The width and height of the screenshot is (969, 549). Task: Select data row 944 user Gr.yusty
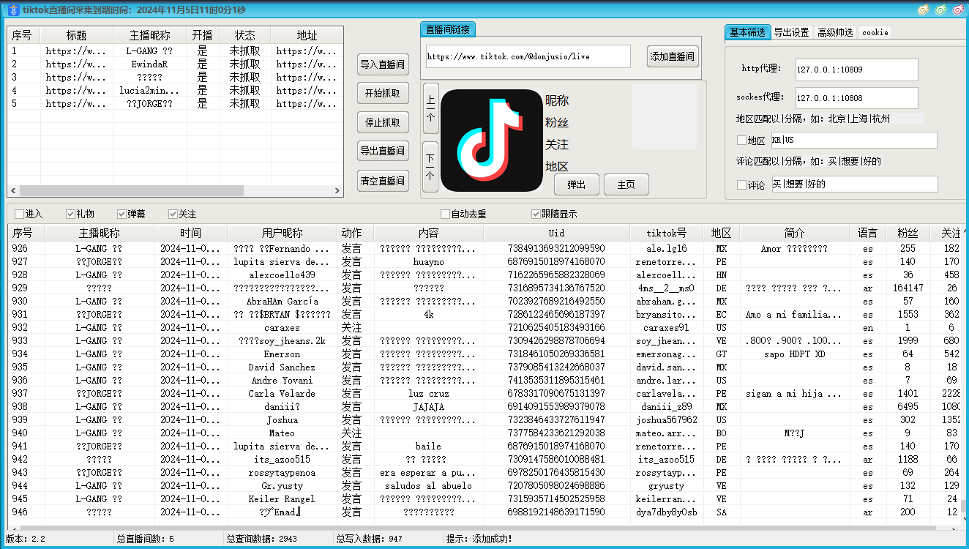tap(483, 485)
